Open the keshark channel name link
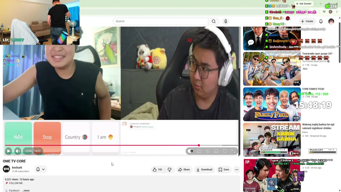The height and width of the screenshot is (192, 341). (17, 167)
